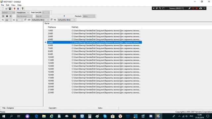The width and height of the screenshot is (212, 119).
Task: Open the Peak Gain dB dropdown
Action: pos(46,13)
